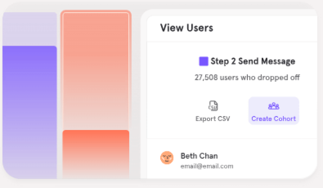323x188 pixels.
Task: Click Beth Chan's orange avatar icon
Action: tap(167, 158)
